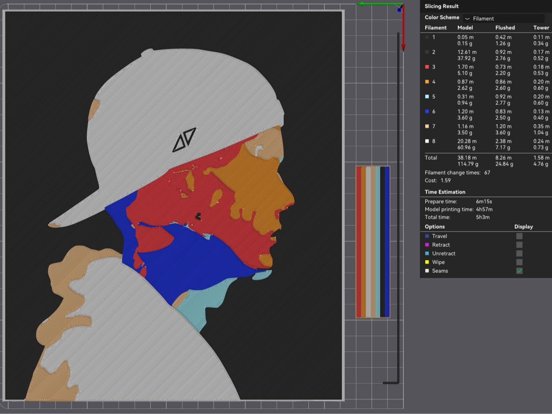Image resolution: width=552 pixels, height=414 pixels.
Task: Click filament 1 color swatch
Action: coord(427,37)
